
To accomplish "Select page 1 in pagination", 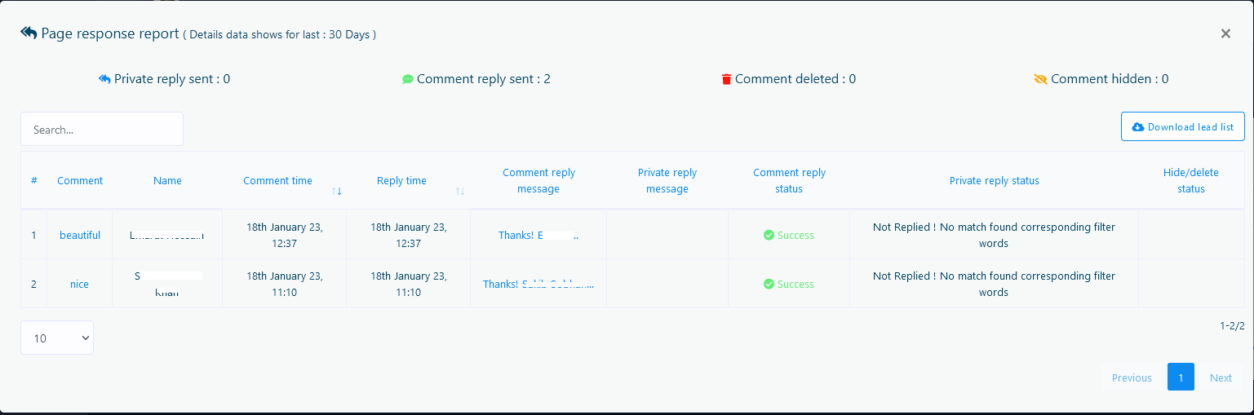I will pyautogui.click(x=1181, y=377).
